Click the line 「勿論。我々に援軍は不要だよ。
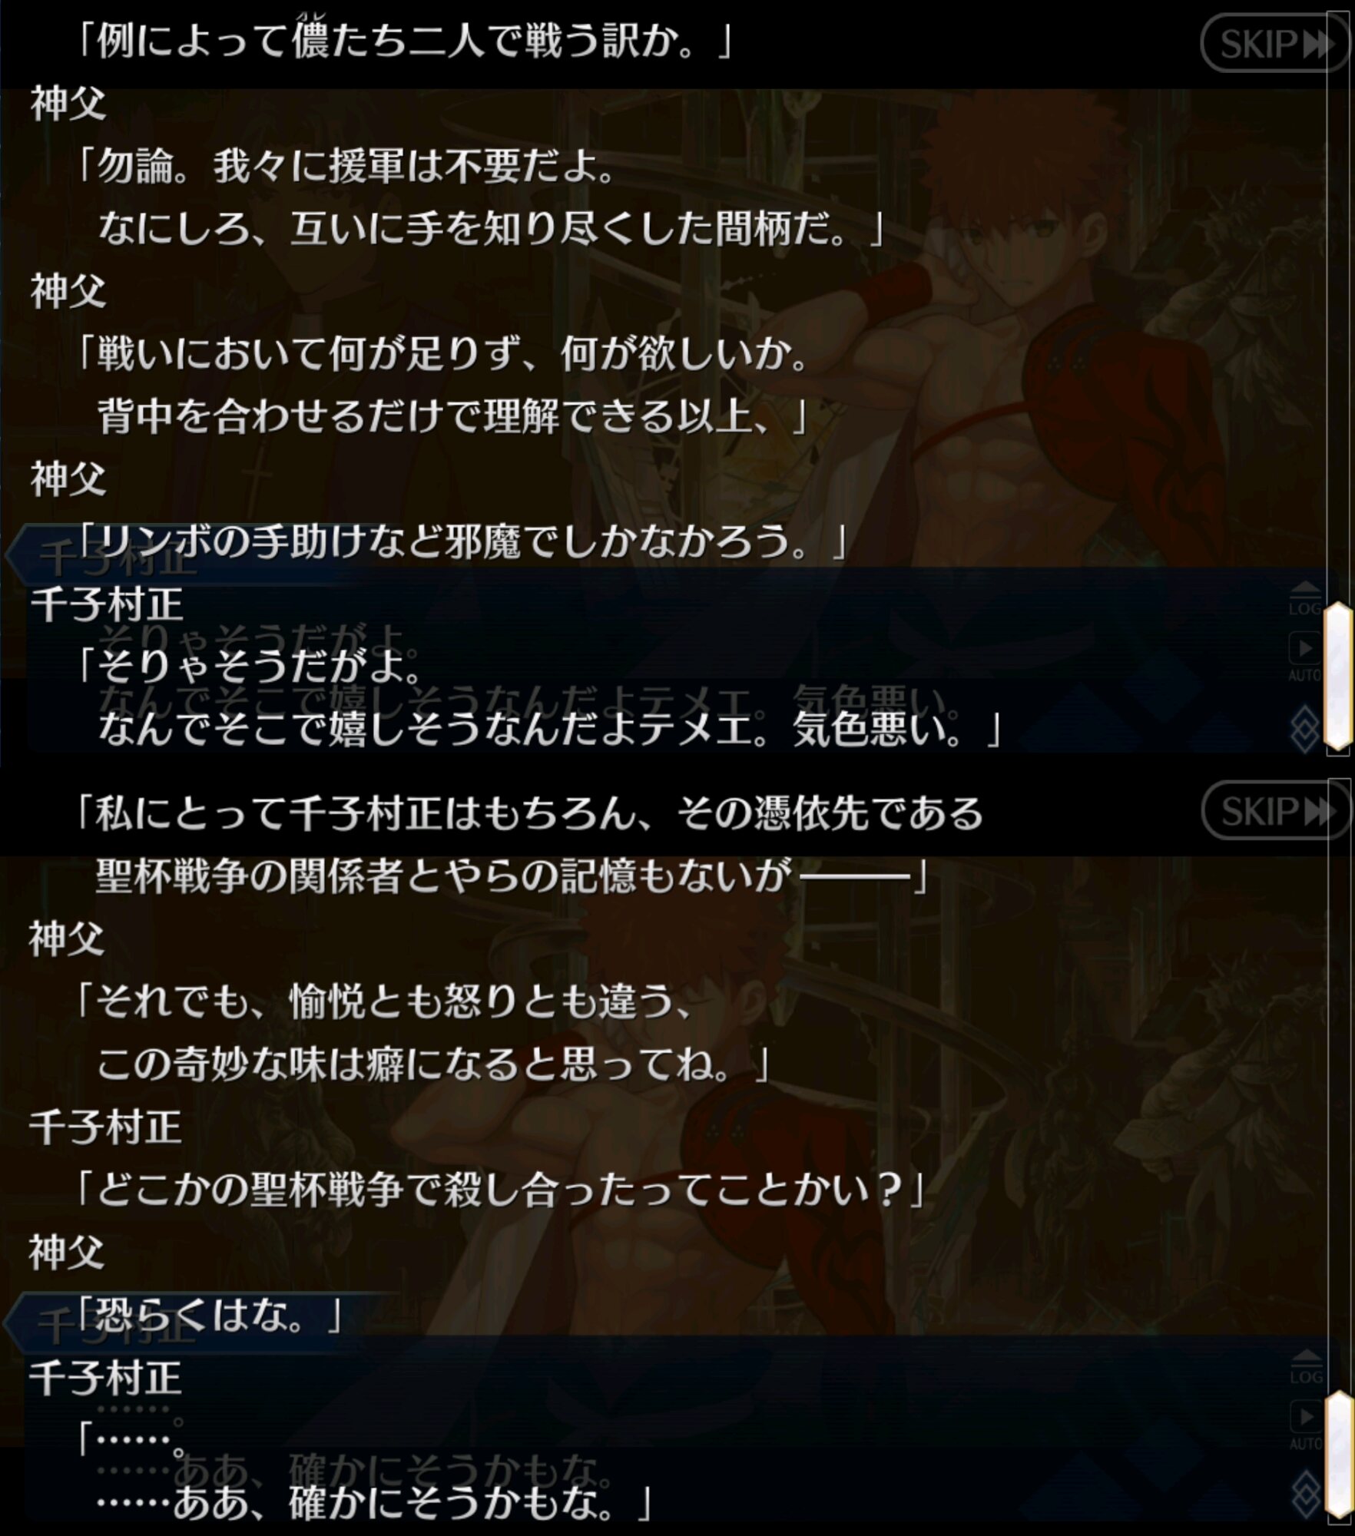The height and width of the screenshot is (1536, 1355). 346,167
